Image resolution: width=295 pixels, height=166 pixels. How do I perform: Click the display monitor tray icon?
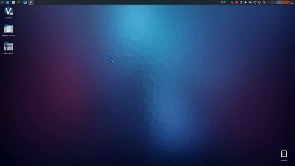pos(260,2)
